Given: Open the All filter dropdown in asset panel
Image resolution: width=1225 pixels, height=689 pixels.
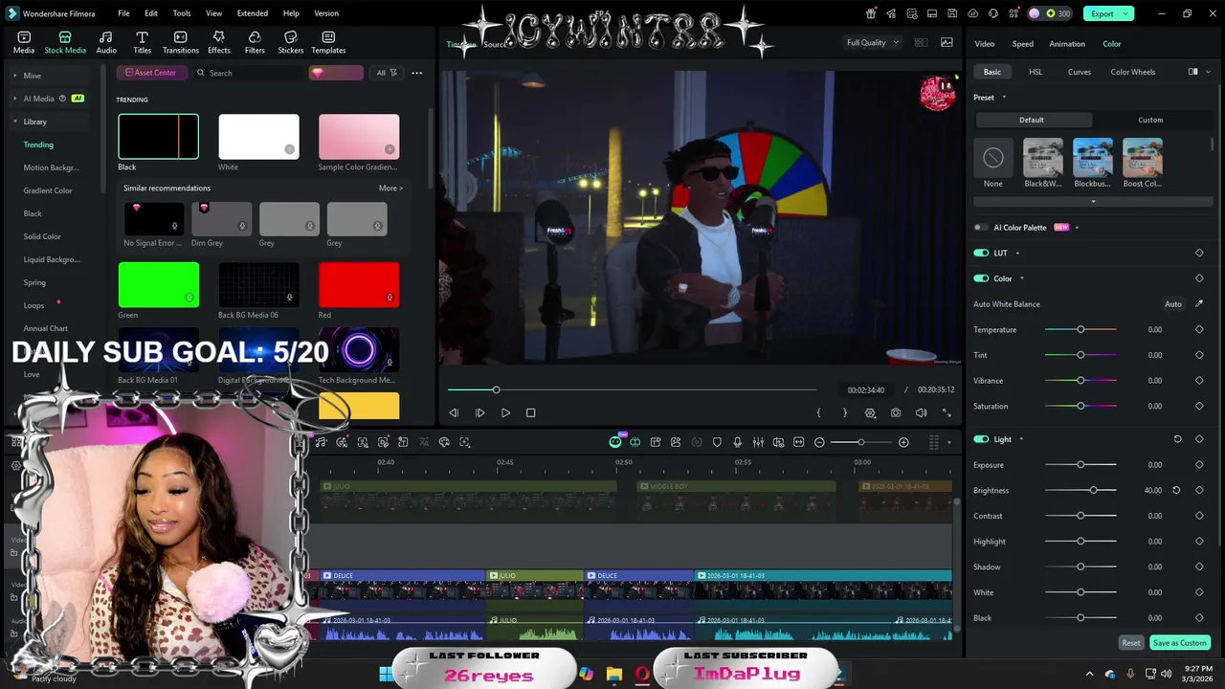Looking at the screenshot, I should [x=387, y=73].
